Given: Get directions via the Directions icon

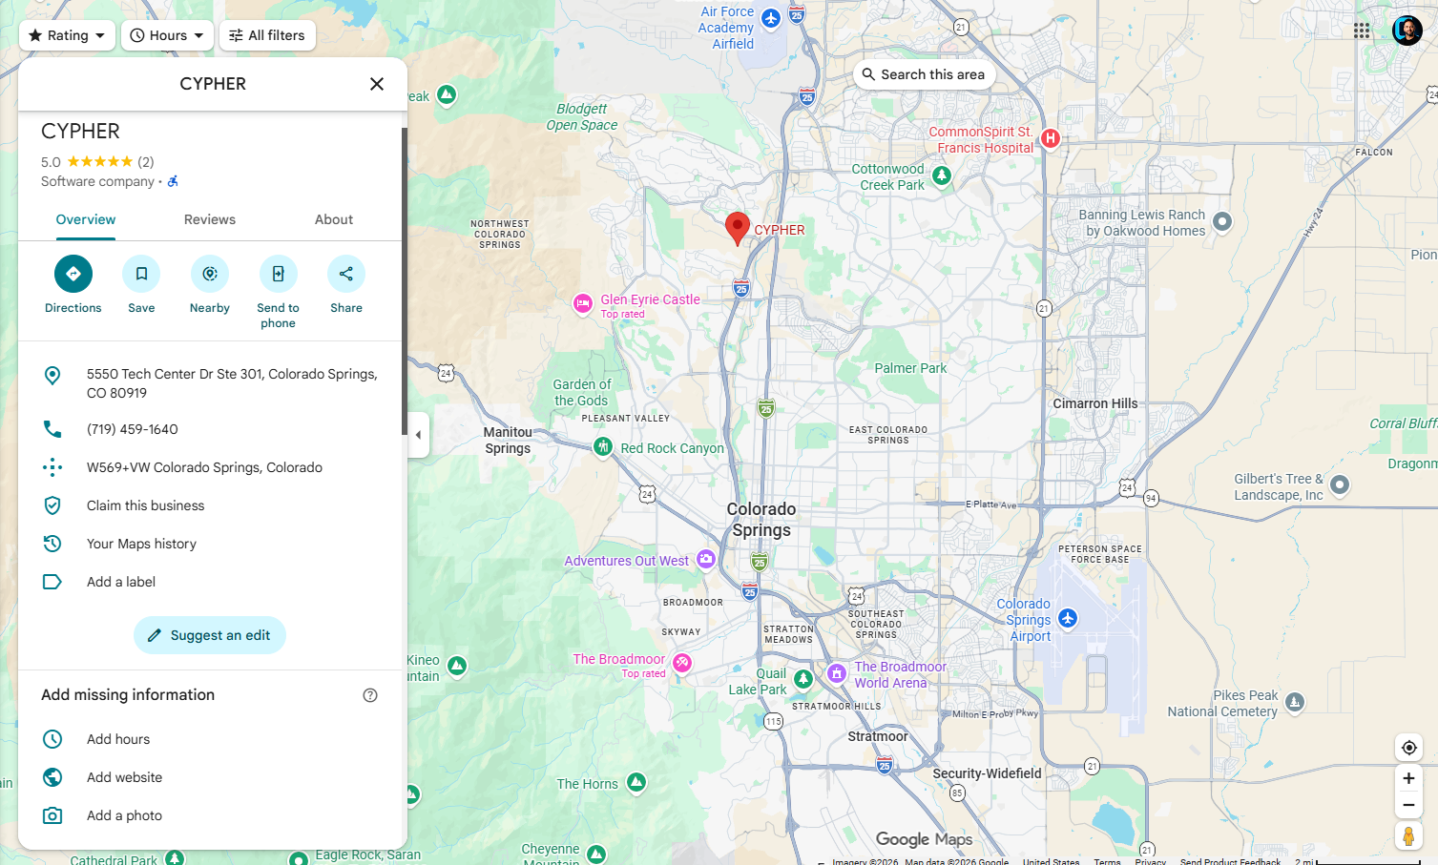Looking at the screenshot, I should point(73,274).
